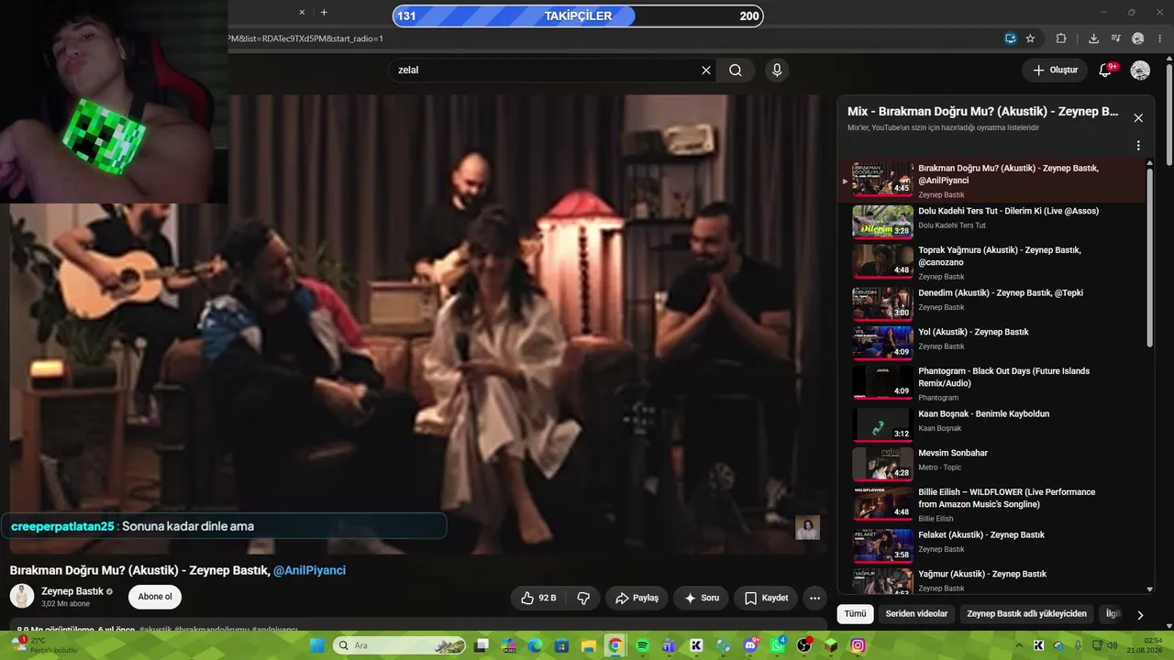
Task: Open YouTube notifications bell
Action: tap(1105, 71)
